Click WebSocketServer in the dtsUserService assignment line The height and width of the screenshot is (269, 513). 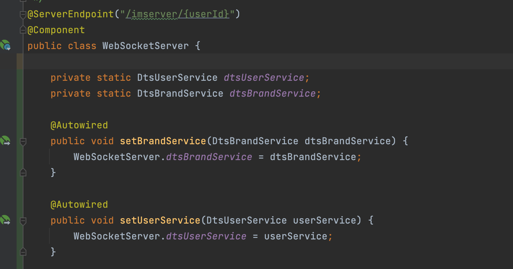point(117,236)
